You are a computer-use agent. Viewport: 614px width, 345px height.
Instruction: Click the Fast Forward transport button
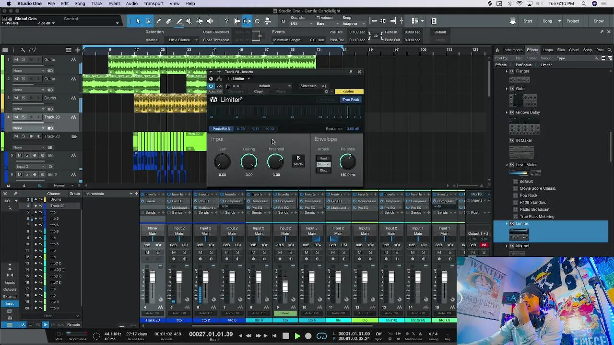[258, 336]
